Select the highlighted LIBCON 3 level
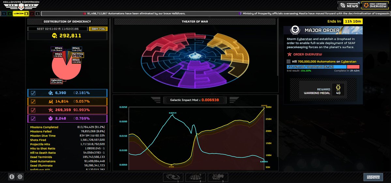The image size is (391, 183). click(x=21, y=14)
